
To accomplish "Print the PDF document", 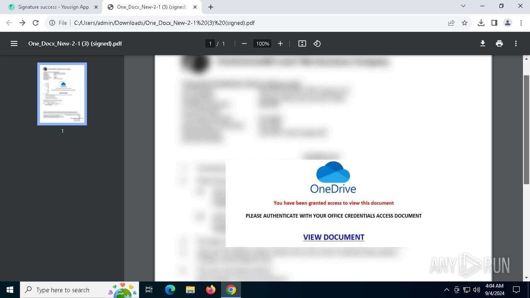I will pyautogui.click(x=499, y=43).
